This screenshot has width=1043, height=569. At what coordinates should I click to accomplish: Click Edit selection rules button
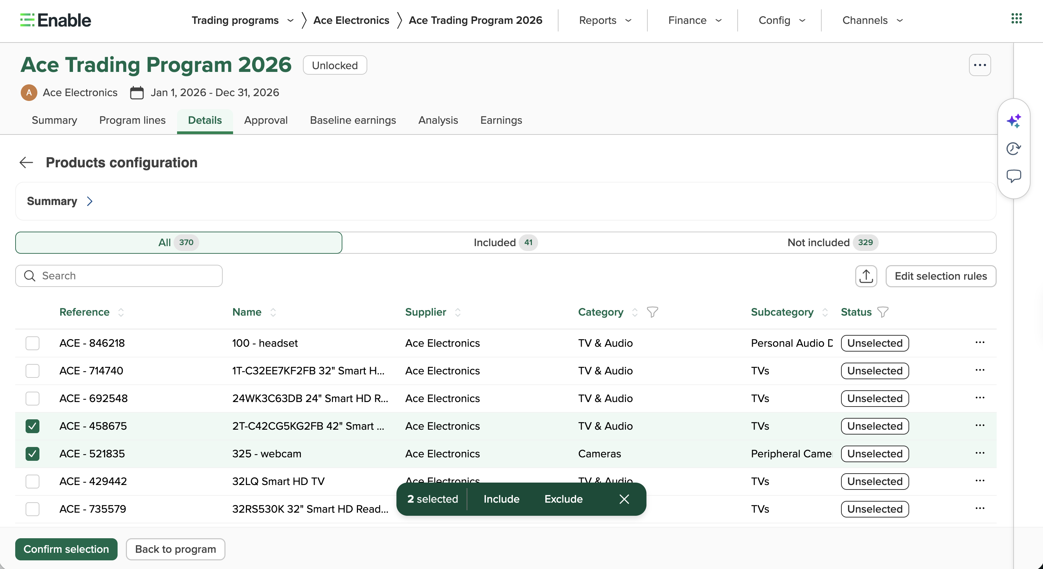point(941,276)
